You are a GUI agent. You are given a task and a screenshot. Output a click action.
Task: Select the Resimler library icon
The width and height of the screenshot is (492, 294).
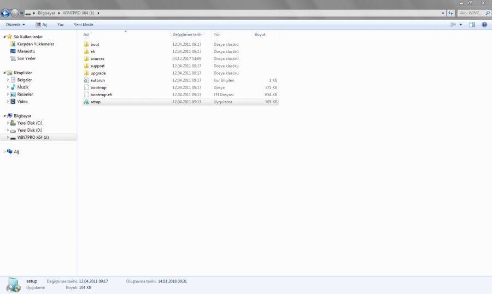(13, 94)
